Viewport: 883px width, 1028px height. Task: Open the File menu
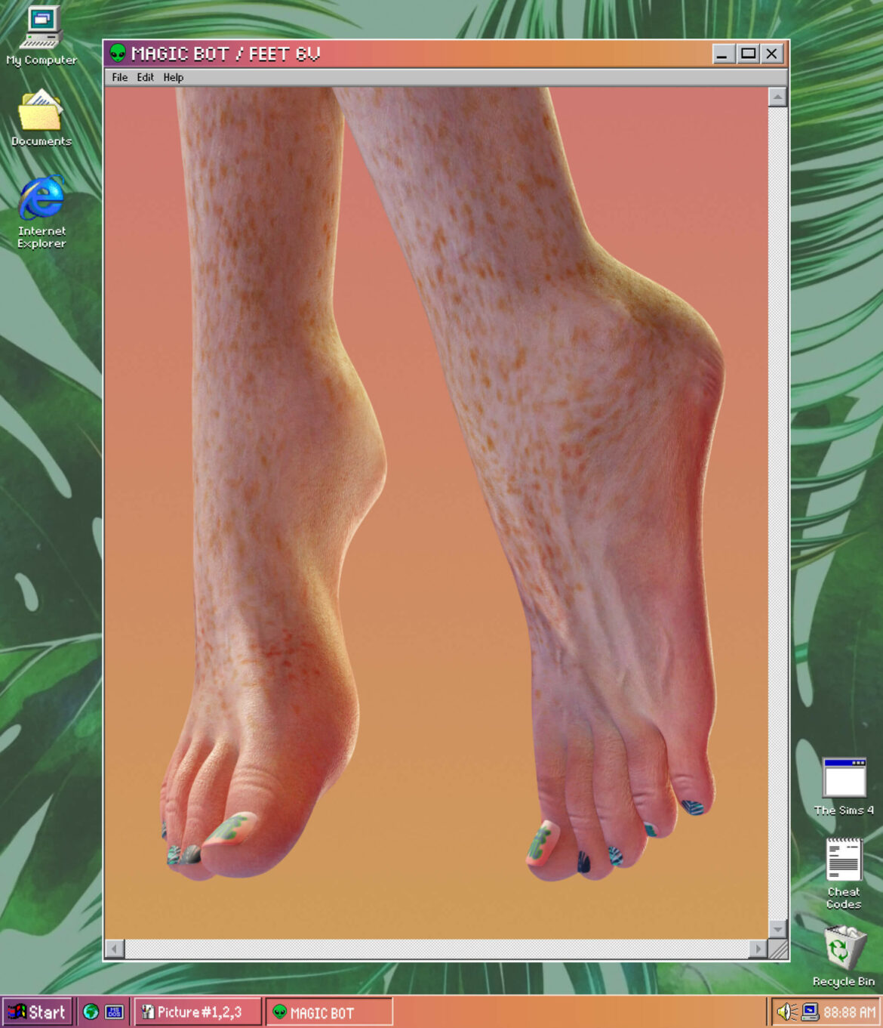click(x=119, y=77)
